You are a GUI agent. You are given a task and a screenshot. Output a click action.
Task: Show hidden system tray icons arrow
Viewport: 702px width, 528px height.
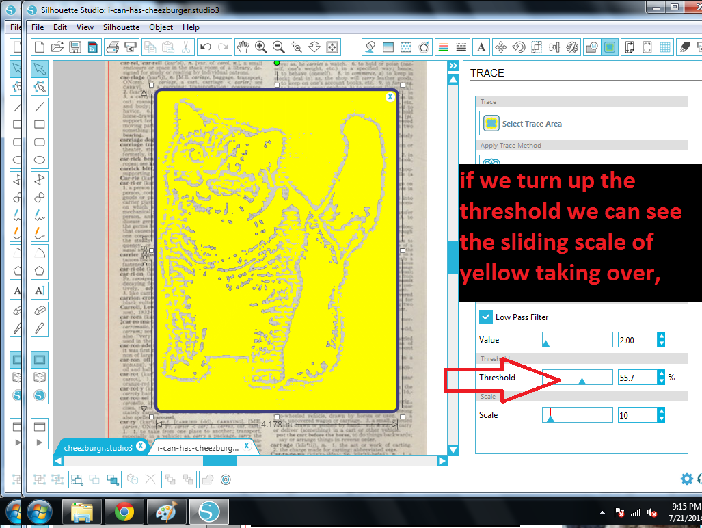coord(603,512)
